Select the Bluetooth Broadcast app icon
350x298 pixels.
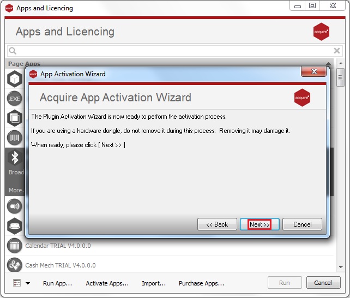tap(15, 157)
